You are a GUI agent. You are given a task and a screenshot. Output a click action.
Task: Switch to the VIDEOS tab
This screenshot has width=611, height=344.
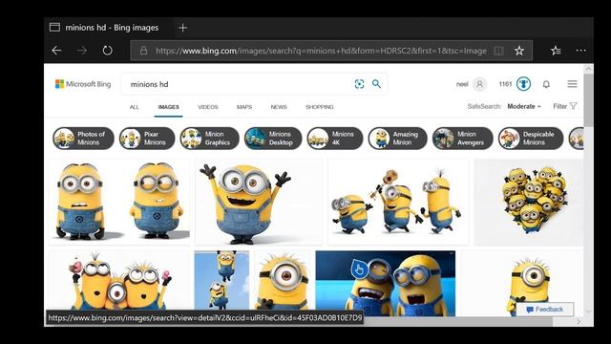(208, 107)
